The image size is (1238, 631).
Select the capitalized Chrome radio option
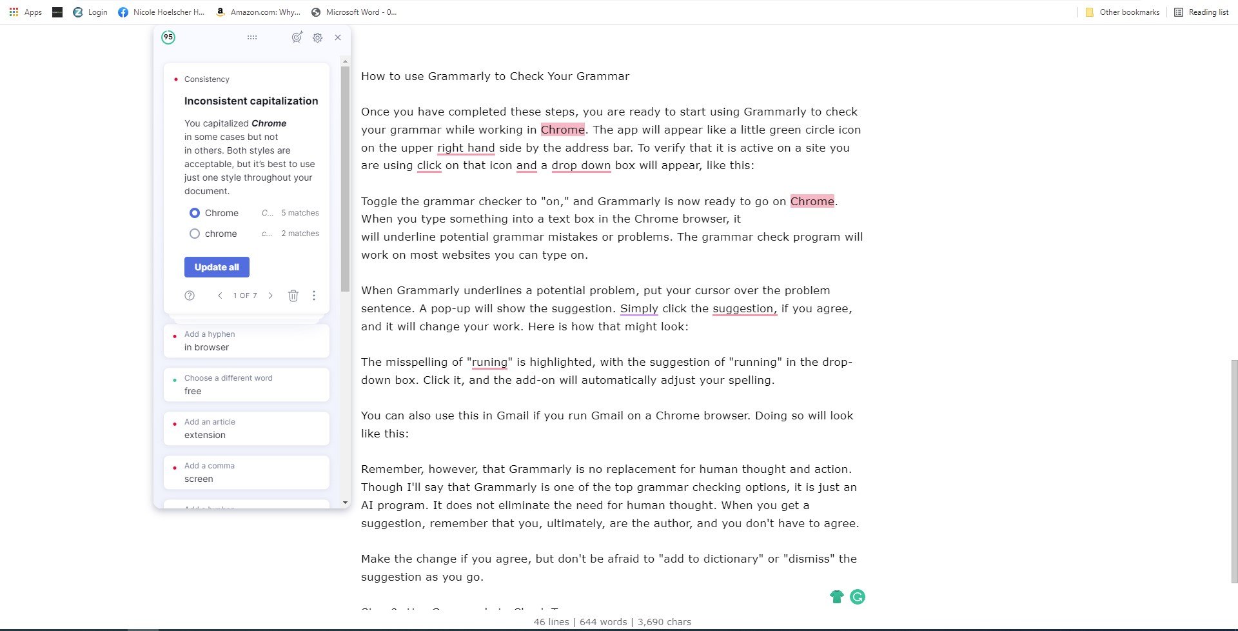click(195, 213)
